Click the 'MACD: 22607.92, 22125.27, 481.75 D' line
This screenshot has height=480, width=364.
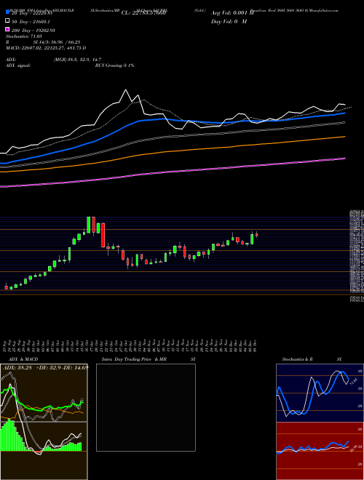pyautogui.click(x=46, y=48)
